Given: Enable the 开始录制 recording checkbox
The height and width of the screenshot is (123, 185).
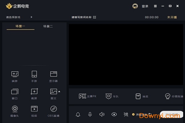Looking at the screenshot, I should [133, 114].
